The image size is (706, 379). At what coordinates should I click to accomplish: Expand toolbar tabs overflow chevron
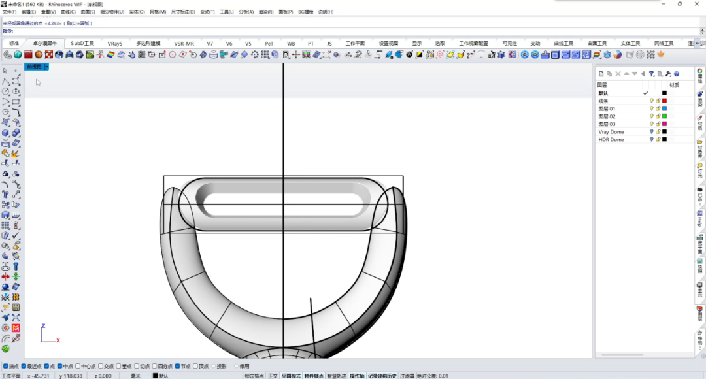point(697,43)
